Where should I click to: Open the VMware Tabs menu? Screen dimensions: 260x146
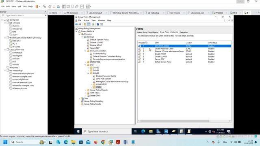pos(24,6)
